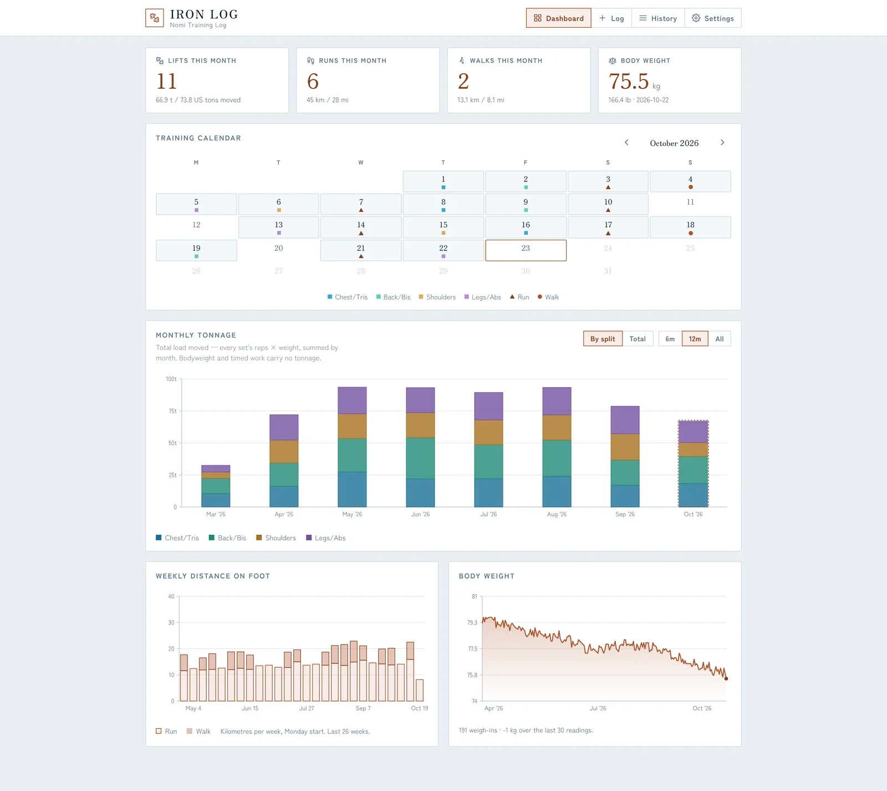Click Legs/Abs square in calendar legend
887x791 pixels.
click(x=467, y=297)
